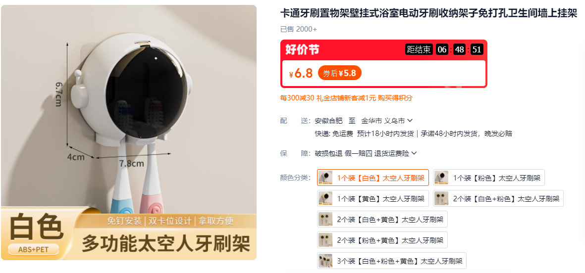Click the 已售 2000+ sales count
Image resolution: width=585 pixels, height=273 pixels.
(x=299, y=29)
